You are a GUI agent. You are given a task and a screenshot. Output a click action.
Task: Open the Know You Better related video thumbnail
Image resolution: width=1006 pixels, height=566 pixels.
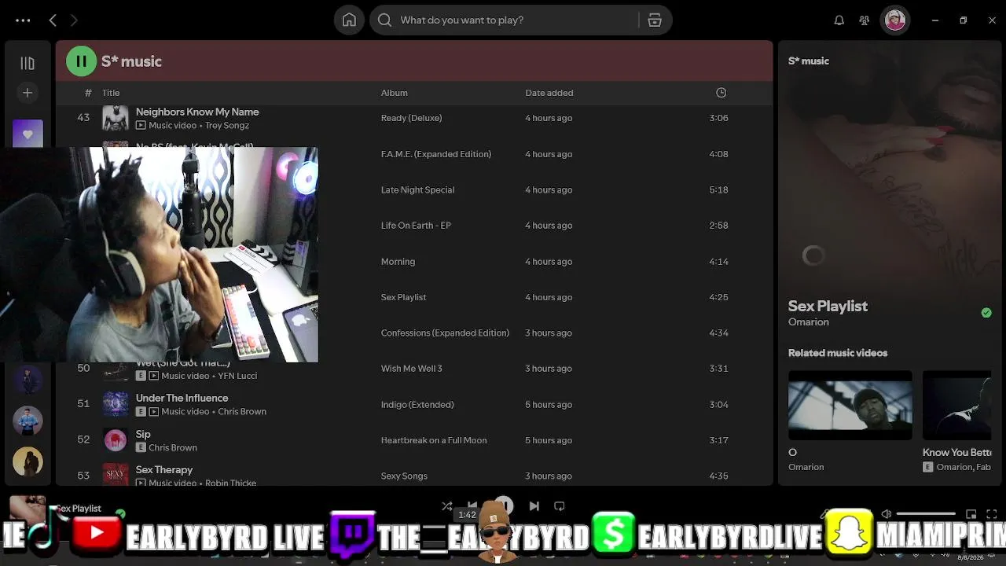956,406
